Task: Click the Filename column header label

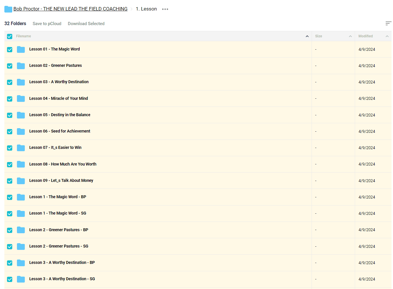Action: pos(23,36)
